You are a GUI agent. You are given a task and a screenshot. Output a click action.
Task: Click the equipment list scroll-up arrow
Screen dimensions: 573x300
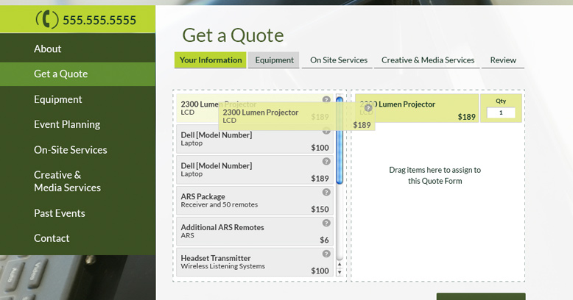click(340, 265)
